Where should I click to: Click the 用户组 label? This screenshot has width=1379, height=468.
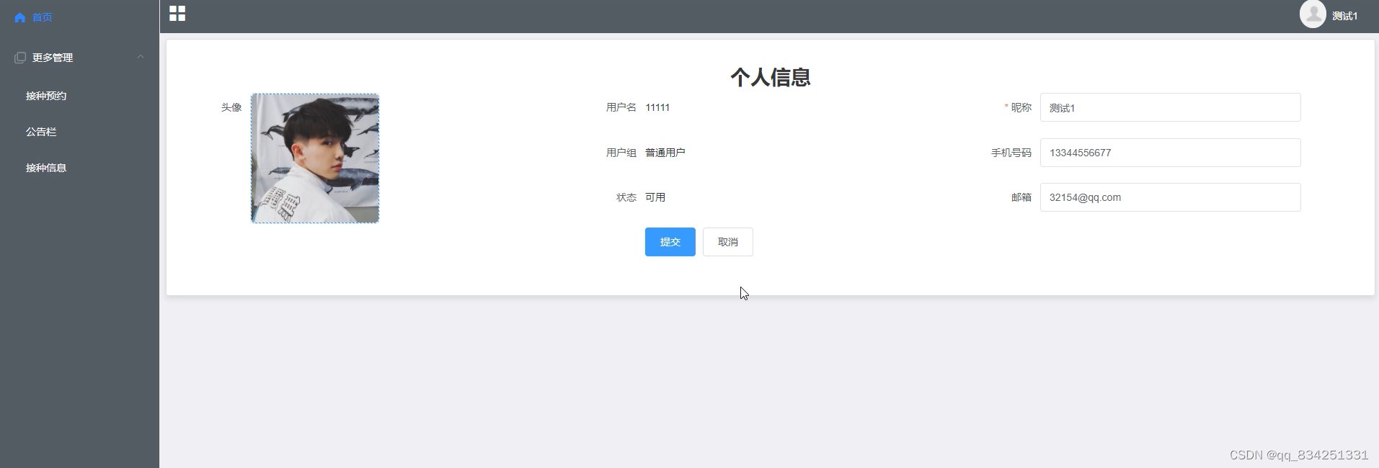[621, 153]
